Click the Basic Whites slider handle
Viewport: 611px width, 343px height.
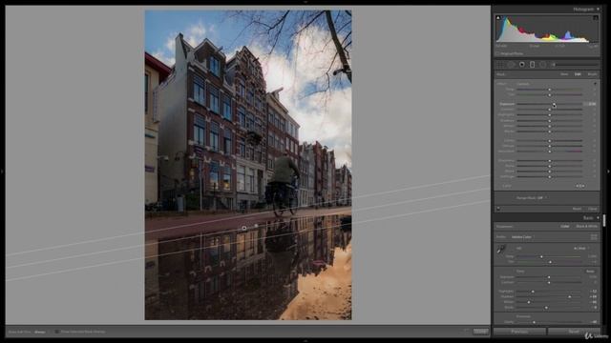tap(528, 302)
